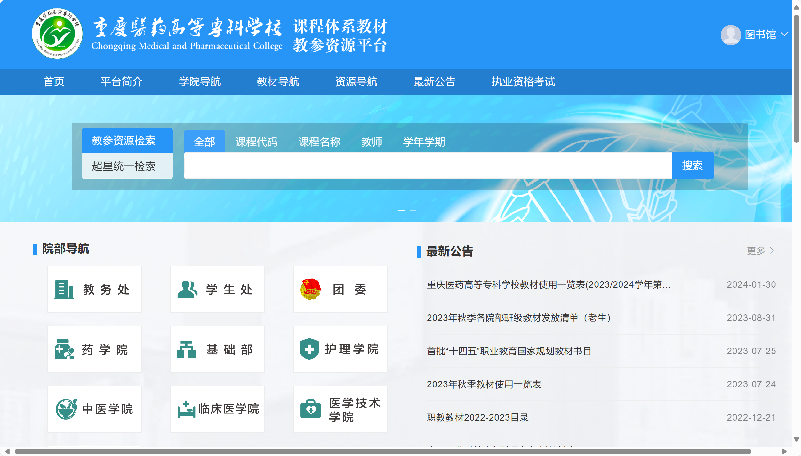Click the 团委 youth league badge icon
The height and width of the screenshot is (456, 801).
point(310,289)
